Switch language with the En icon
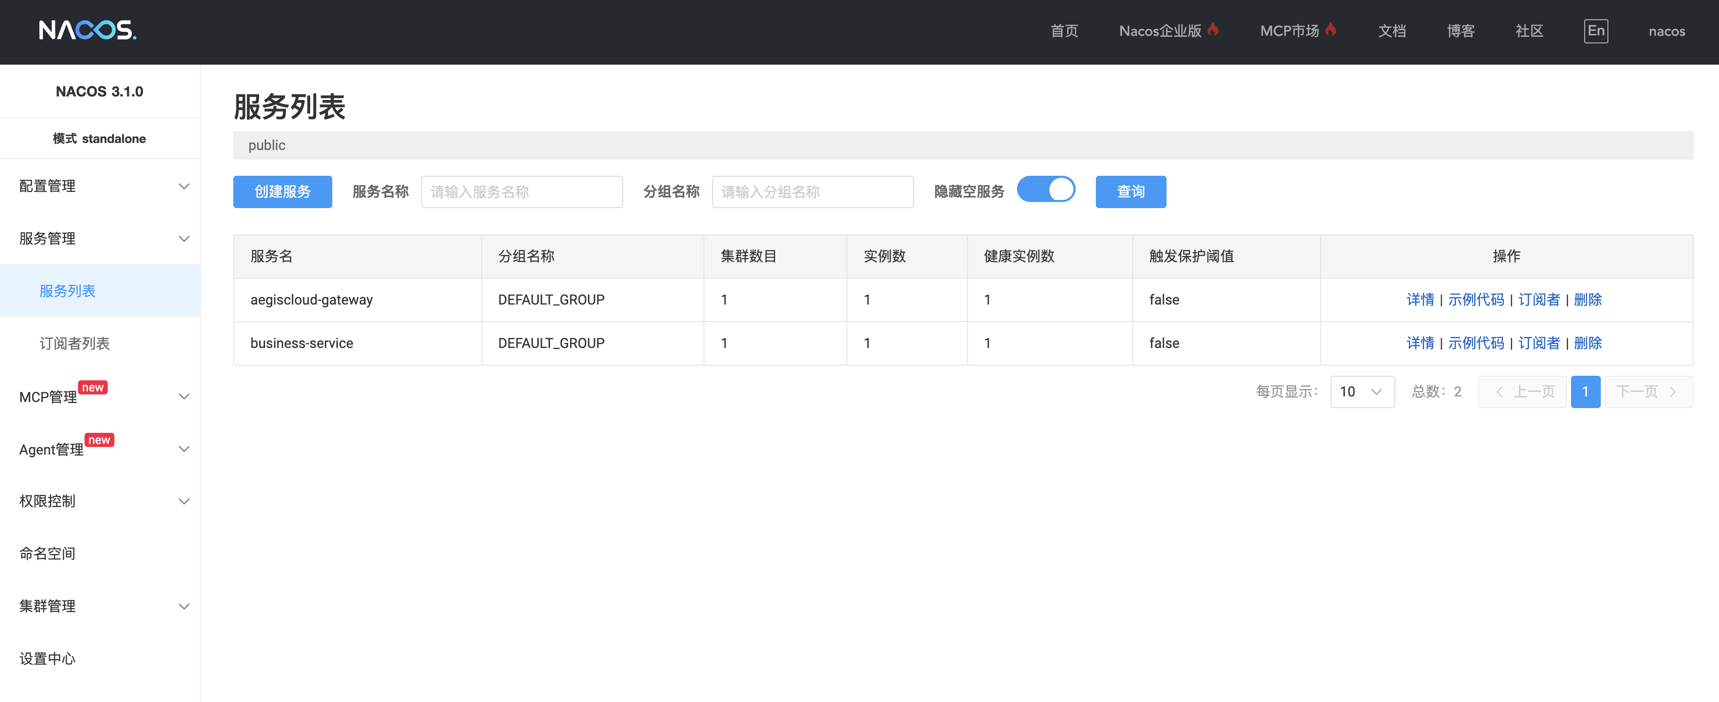 [x=1596, y=31]
